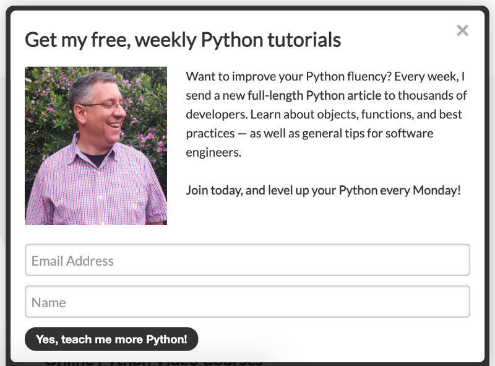Click the paragraph starting "Want to improve your Python"
The width and height of the screenshot is (495, 366).
(326, 115)
